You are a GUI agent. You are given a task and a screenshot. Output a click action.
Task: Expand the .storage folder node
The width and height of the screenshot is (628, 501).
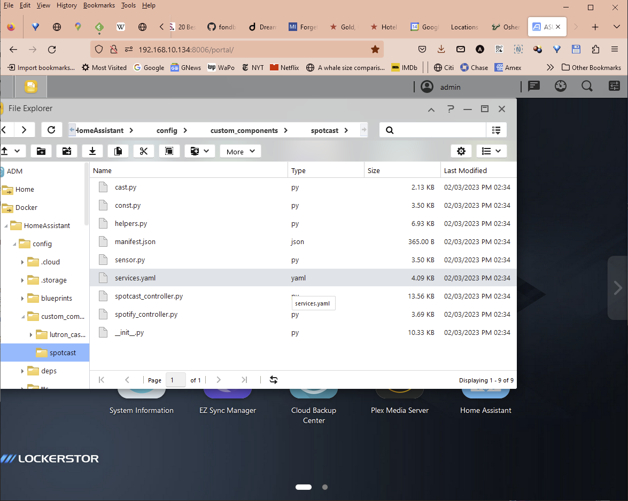pyautogui.click(x=22, y=280)
